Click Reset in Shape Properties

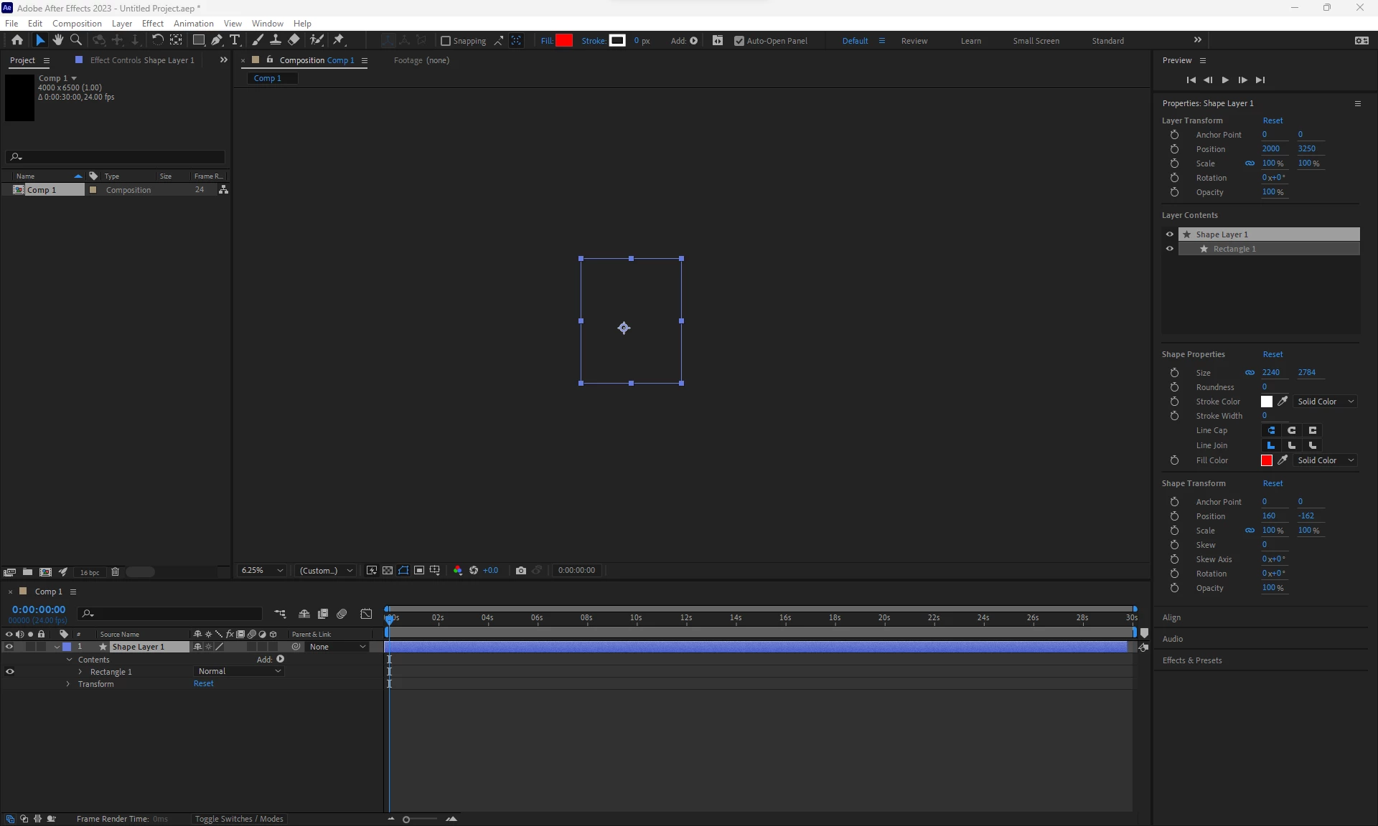[x=1272, y=354]
